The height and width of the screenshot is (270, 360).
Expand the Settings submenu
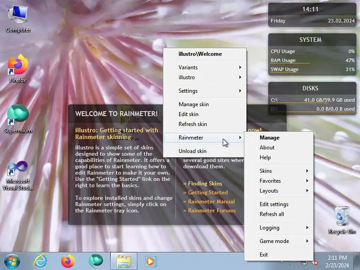point(205,91)
